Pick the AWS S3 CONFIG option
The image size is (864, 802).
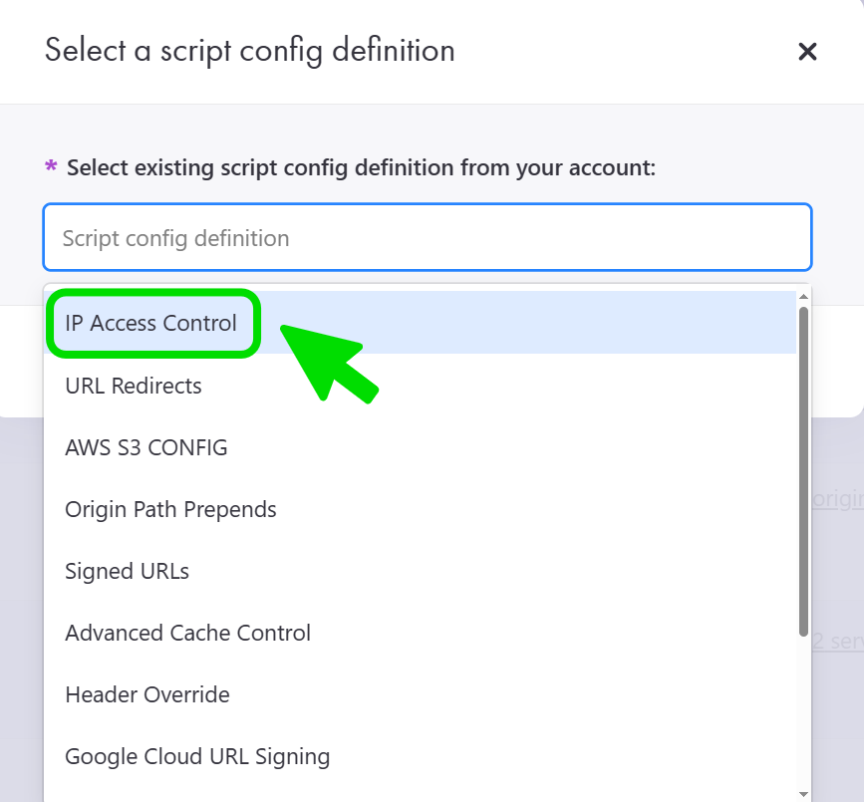click(146, 447)
